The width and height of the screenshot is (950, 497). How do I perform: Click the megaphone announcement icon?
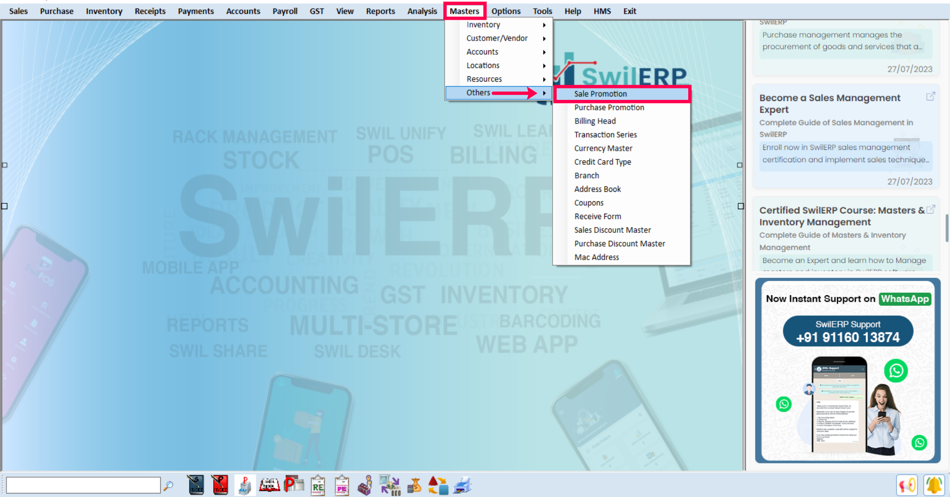tap(907, 485)
